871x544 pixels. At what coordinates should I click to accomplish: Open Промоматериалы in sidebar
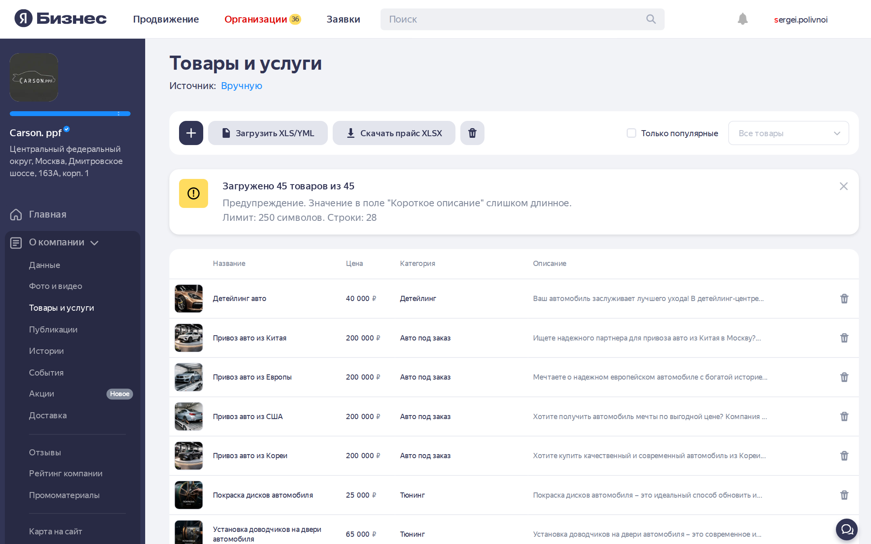pyautogui.click(x=64, y=495)
